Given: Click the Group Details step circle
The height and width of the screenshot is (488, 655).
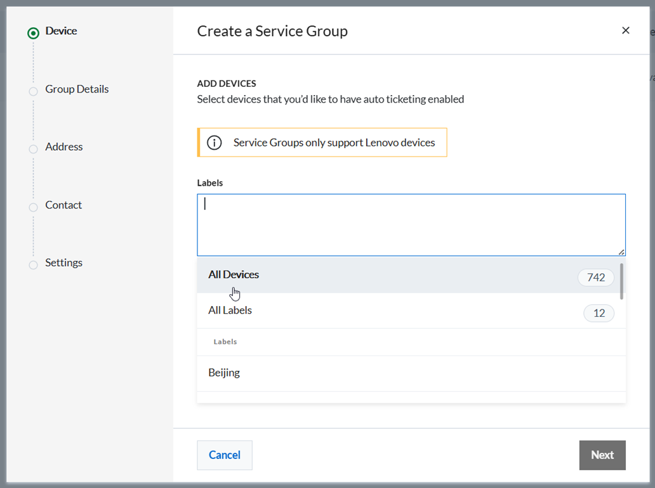Looking at the screenshot, I should (34, 91).
